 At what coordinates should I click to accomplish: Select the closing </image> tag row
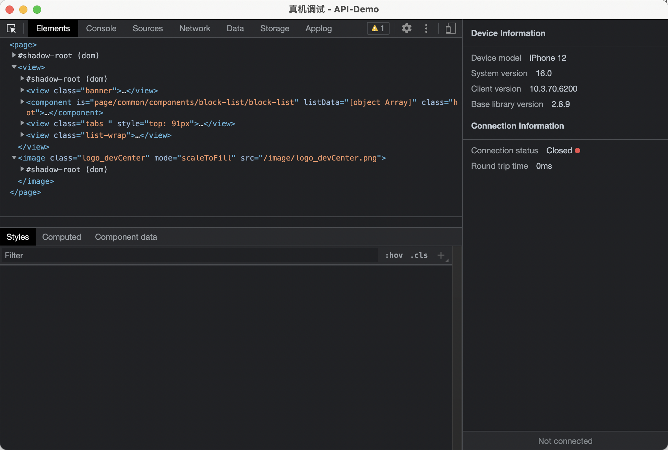[36, 181]
